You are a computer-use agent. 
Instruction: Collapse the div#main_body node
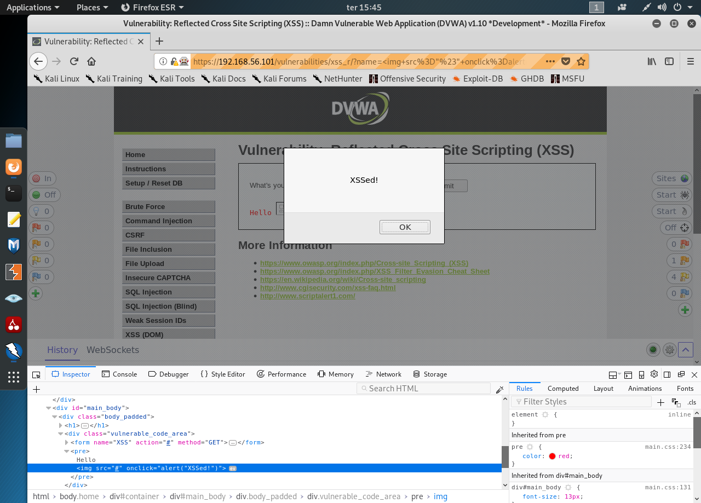(48, 408)
